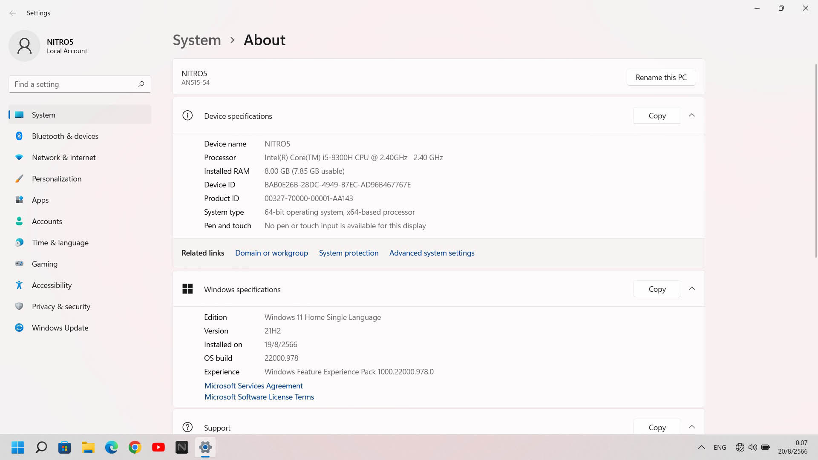Click the Product ID value 00327-70000-00001-AA143
This screenshot has width=818, height=460.
coord(308,198)
